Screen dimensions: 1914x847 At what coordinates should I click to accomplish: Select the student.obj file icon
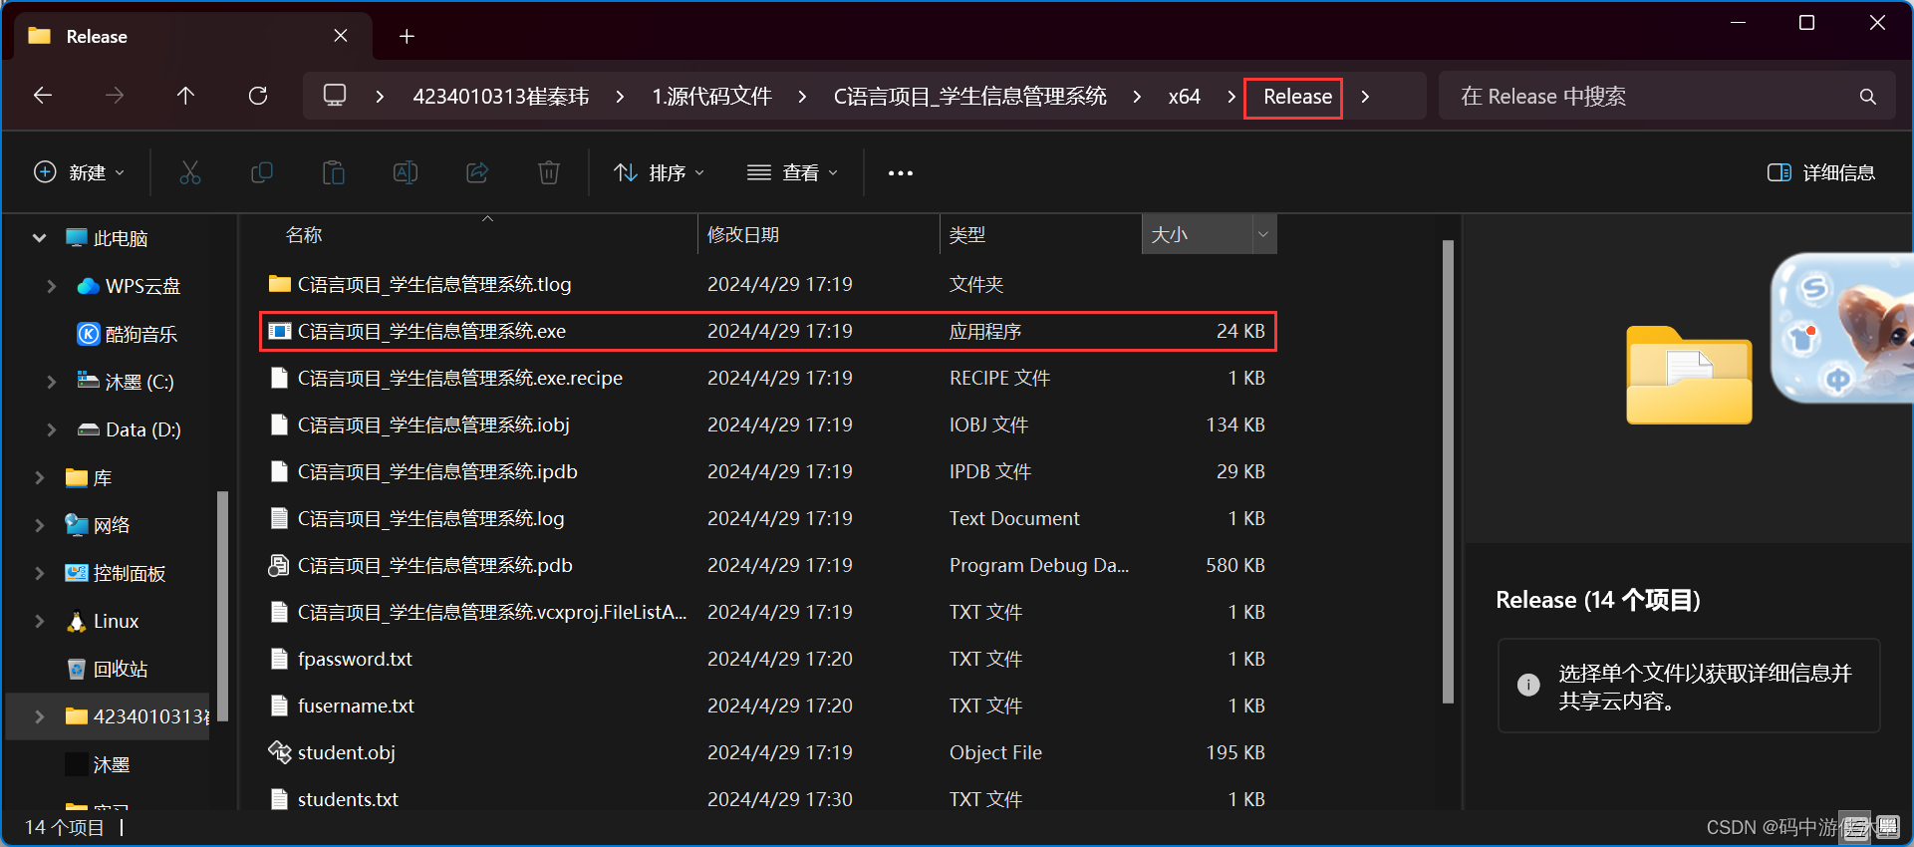[x=280, y=752]
